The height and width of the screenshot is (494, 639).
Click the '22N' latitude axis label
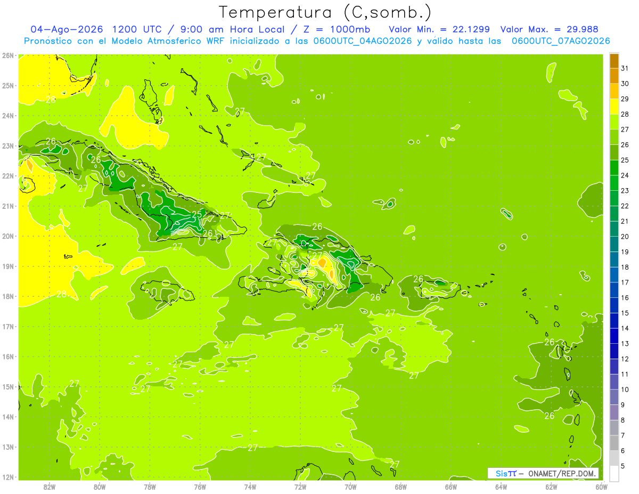click(7, 176)
